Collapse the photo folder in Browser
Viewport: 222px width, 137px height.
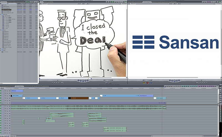(x=1, y=30)
